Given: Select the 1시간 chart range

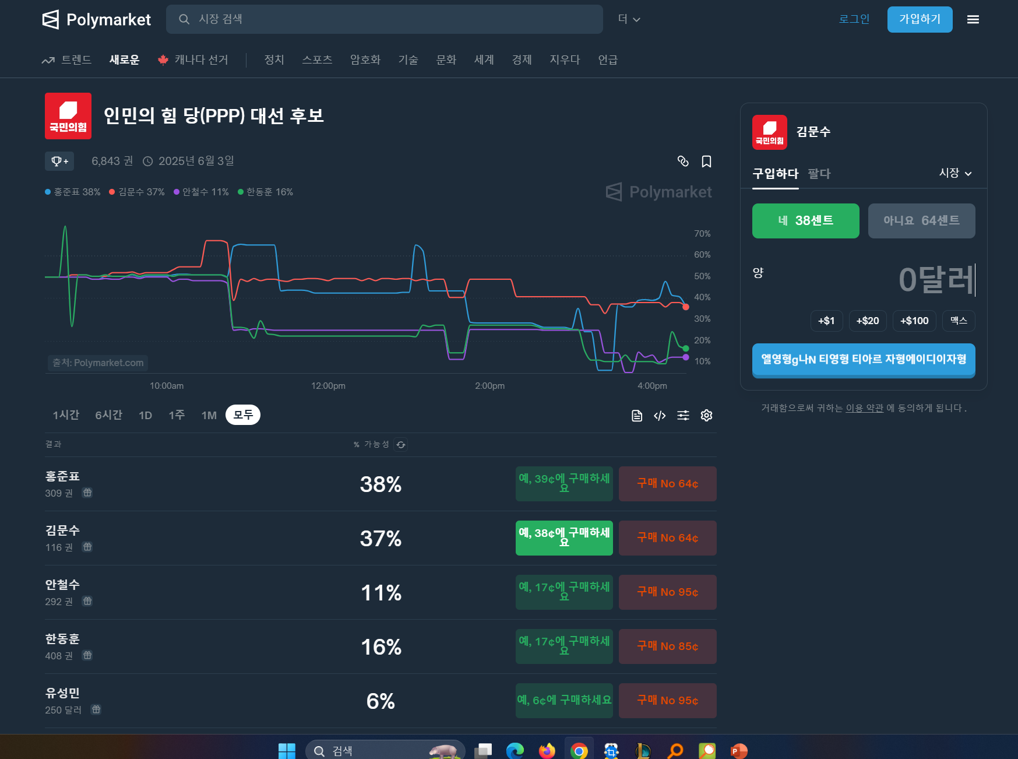Looking at the screenshot, I should pos(66,415).
